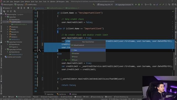This screenshot has width=177, height=100.
Task: Click the file analysis checkmark indicator
Action: tap(173, 11)
